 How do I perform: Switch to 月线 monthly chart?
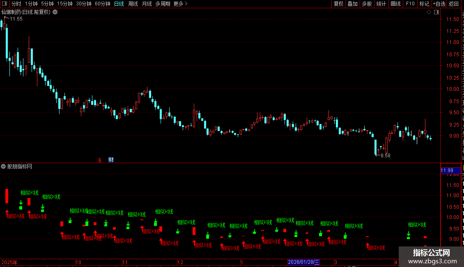[x=147, y=4]
